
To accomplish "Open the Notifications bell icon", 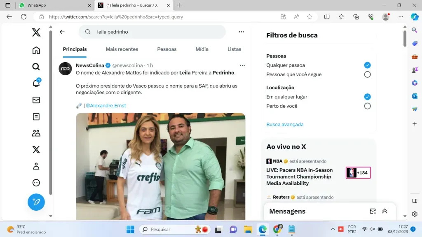I will [36, 84].
